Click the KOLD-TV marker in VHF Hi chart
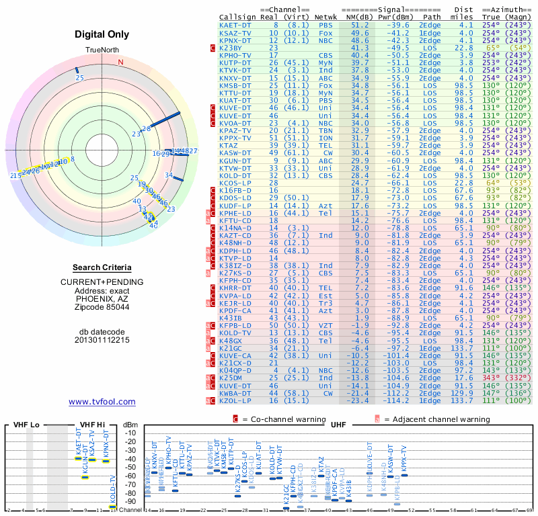The width and height of the screenshot is (538, 516). point(113,507)
